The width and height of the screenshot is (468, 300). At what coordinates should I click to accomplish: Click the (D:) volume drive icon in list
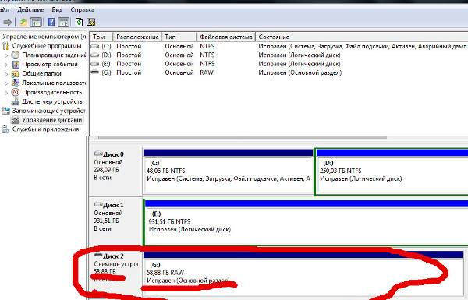point(95,55)
